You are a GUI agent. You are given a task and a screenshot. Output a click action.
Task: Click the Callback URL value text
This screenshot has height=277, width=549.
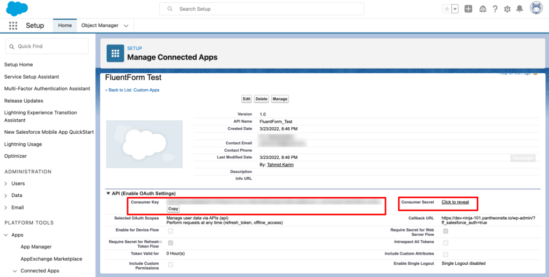point(488,220)
